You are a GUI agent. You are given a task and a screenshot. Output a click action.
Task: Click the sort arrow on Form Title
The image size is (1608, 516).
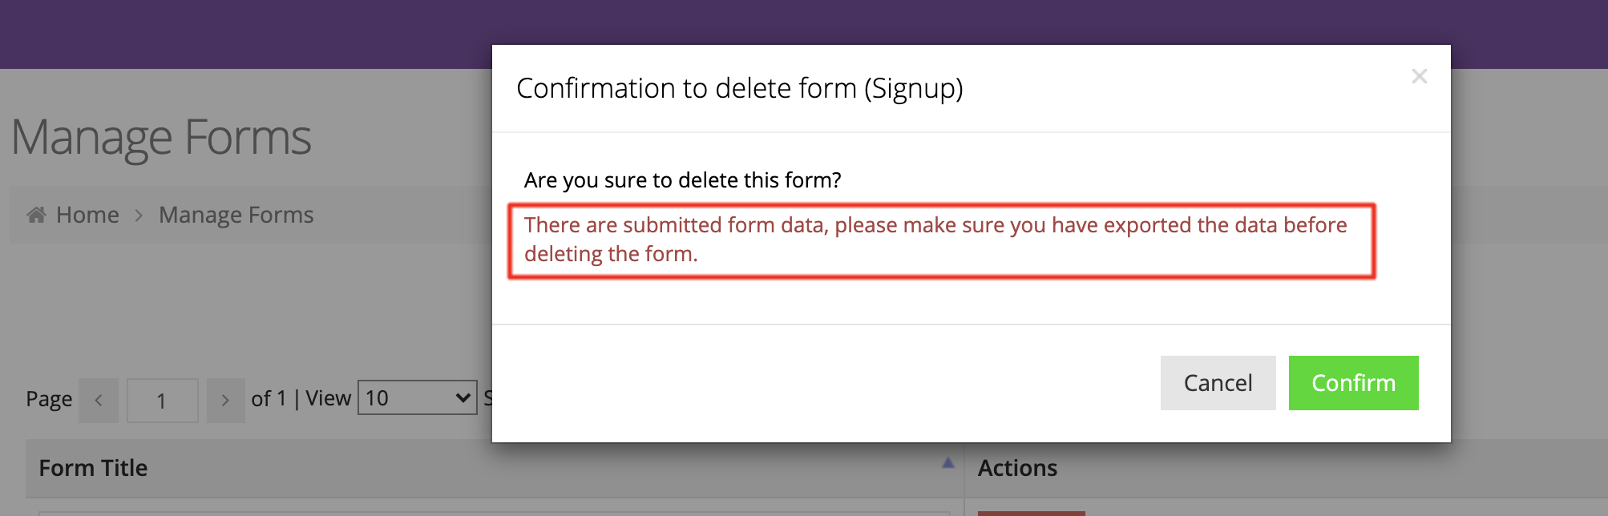pyautogui.click(x=948, y=462)
